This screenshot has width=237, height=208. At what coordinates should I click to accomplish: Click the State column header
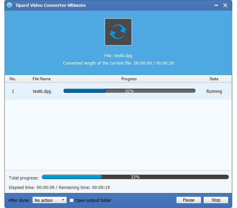(x=214, y=79)
